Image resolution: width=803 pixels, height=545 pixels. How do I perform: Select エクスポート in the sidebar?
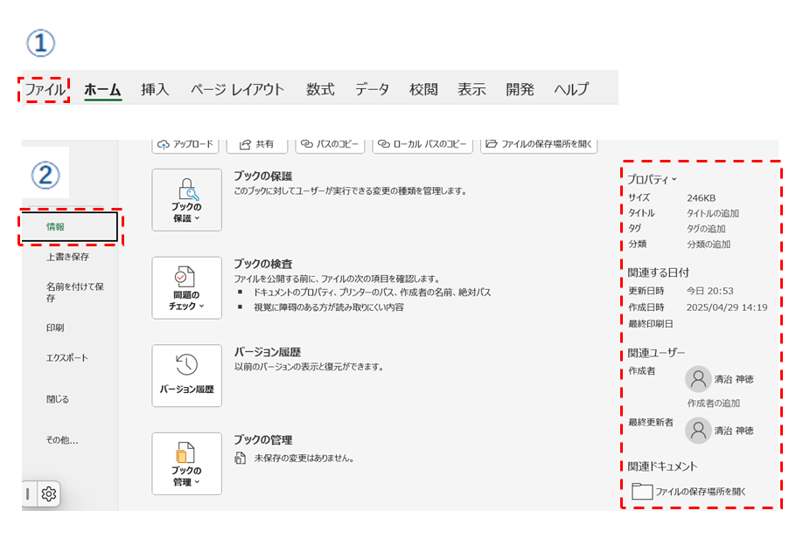(x=67, y=358)
